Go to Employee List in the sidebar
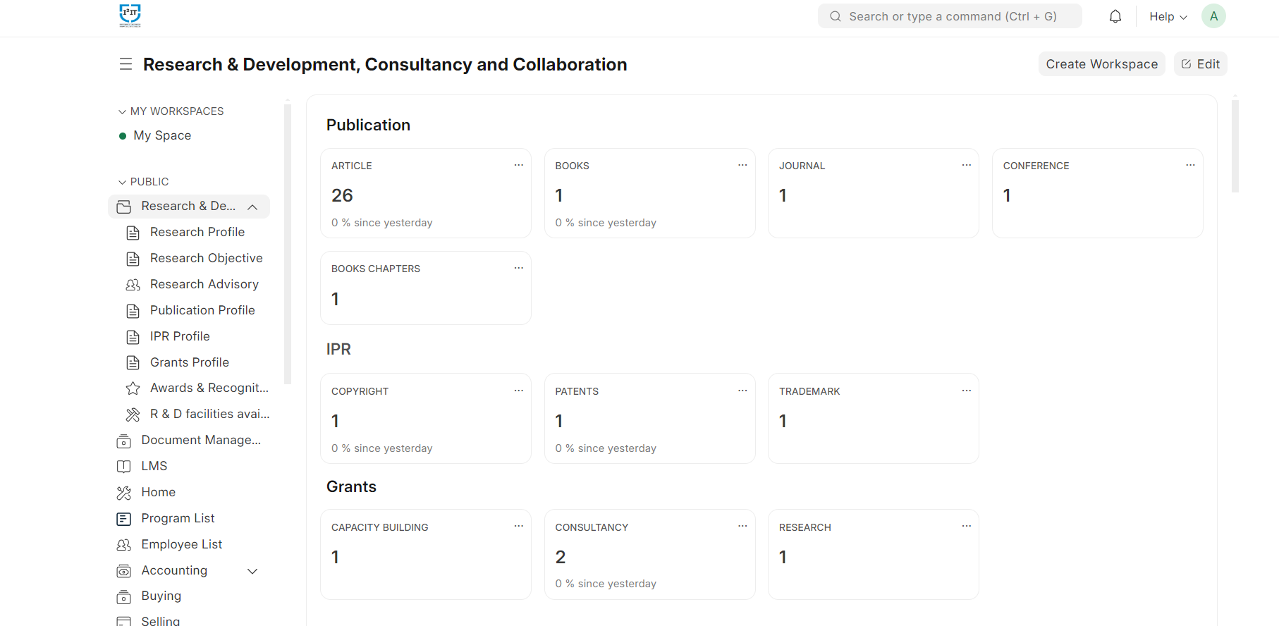The image size is (1279, 626). 181,544
